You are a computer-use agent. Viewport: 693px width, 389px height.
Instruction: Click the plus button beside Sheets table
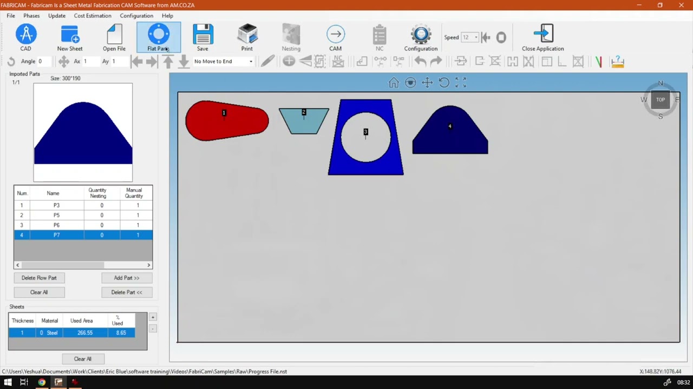pyautogui.click(x=153, y=317)
